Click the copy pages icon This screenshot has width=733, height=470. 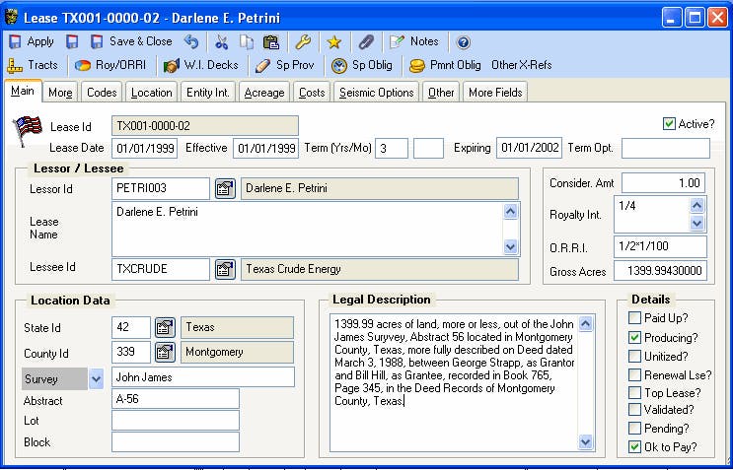pos(247,42)
